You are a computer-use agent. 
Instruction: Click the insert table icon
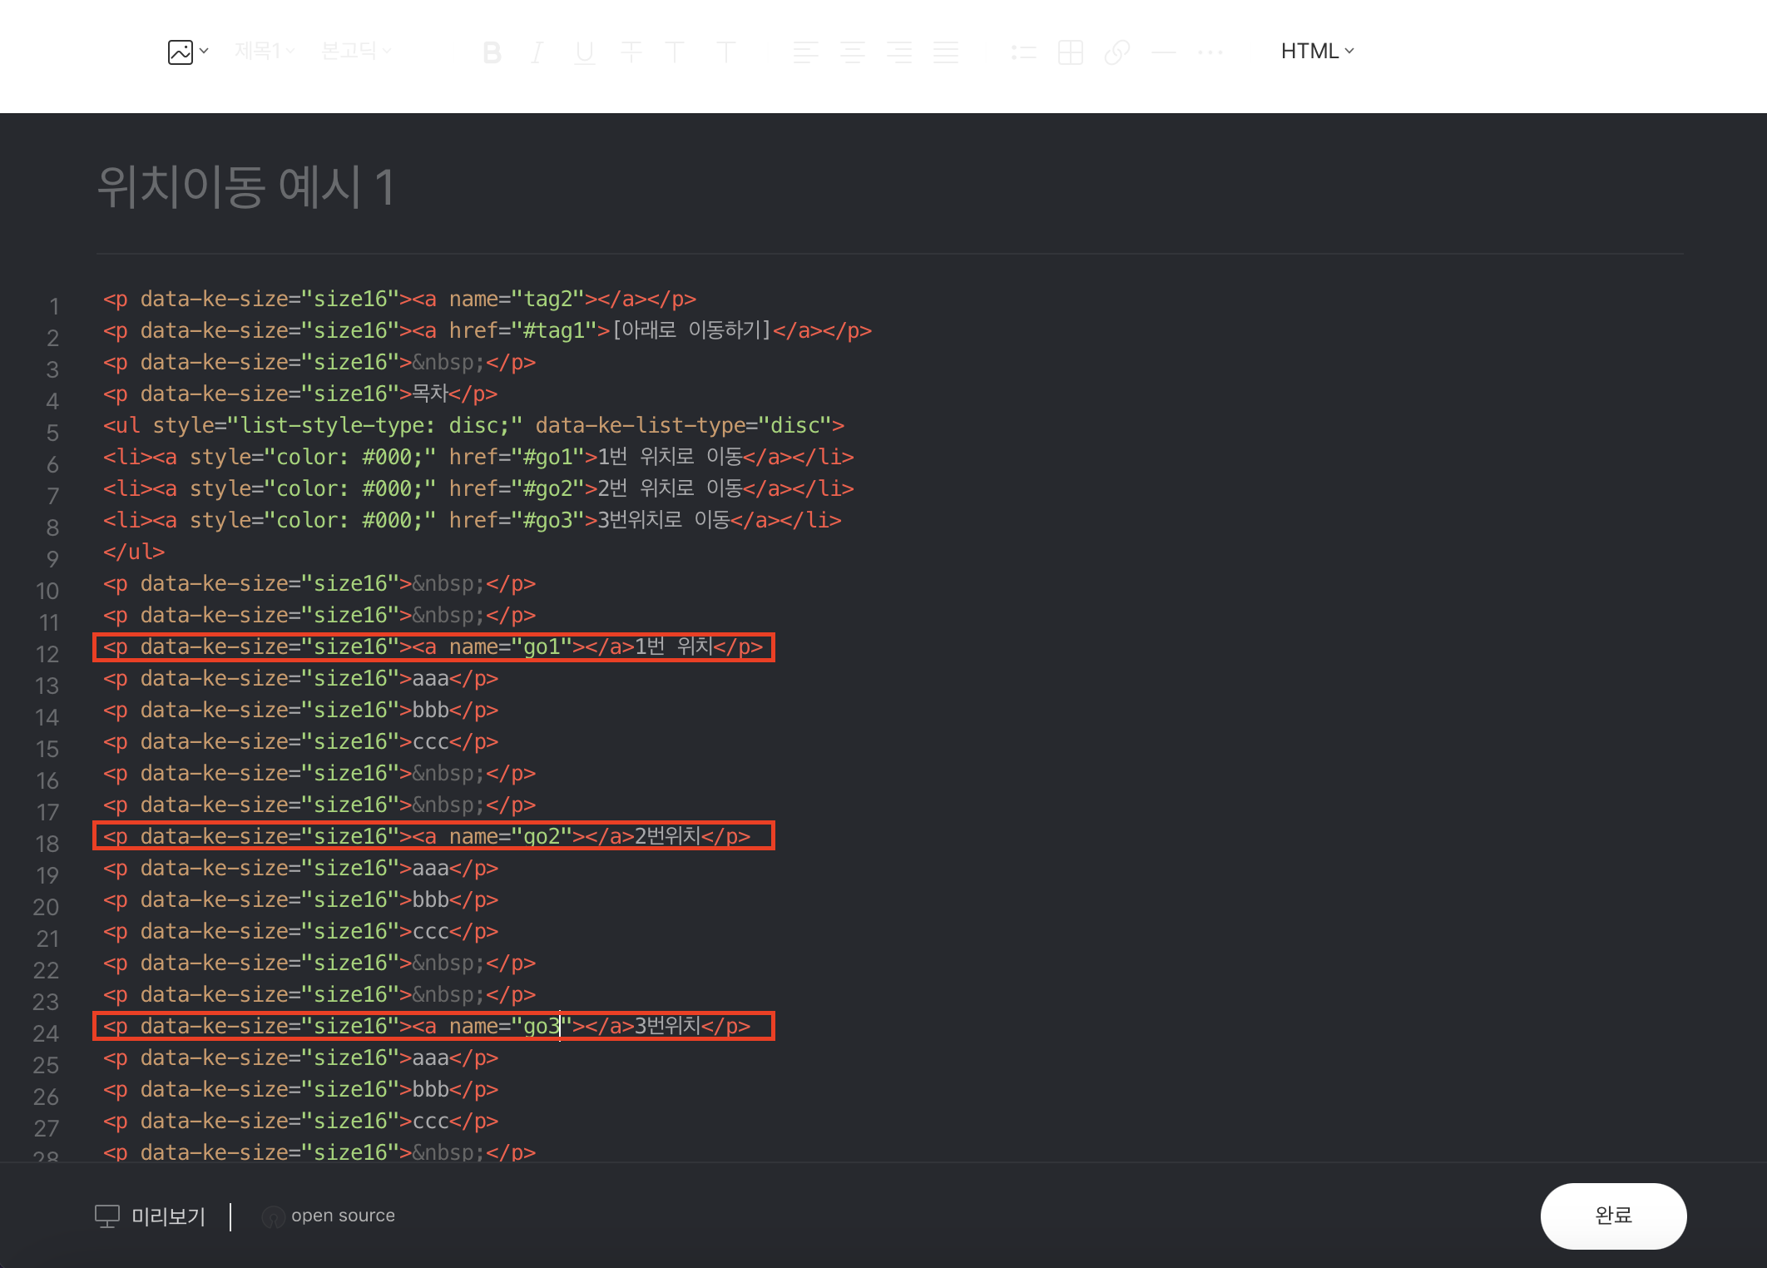point(1070,52)
